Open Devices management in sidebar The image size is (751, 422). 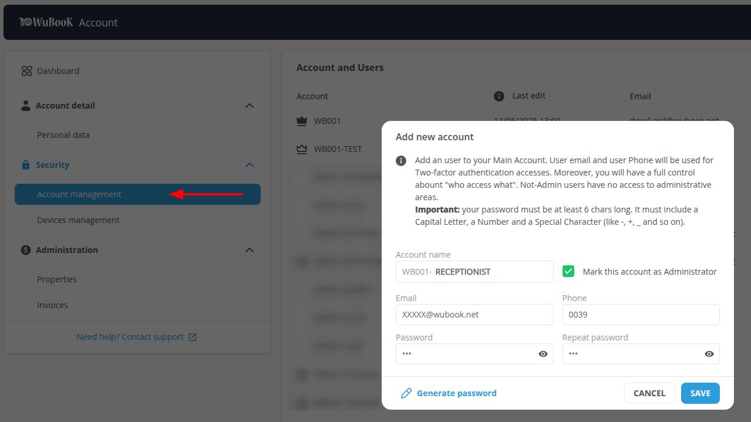(x=78, y=220)
